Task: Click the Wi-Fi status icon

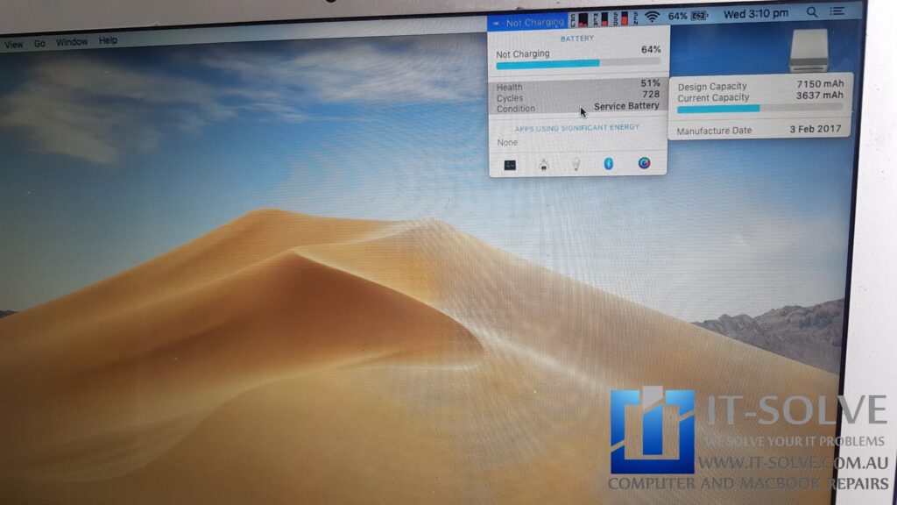Action: [x=652, y=17]
